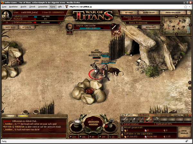
Task: Switch to the Items tab
Action: click(146, 114)
